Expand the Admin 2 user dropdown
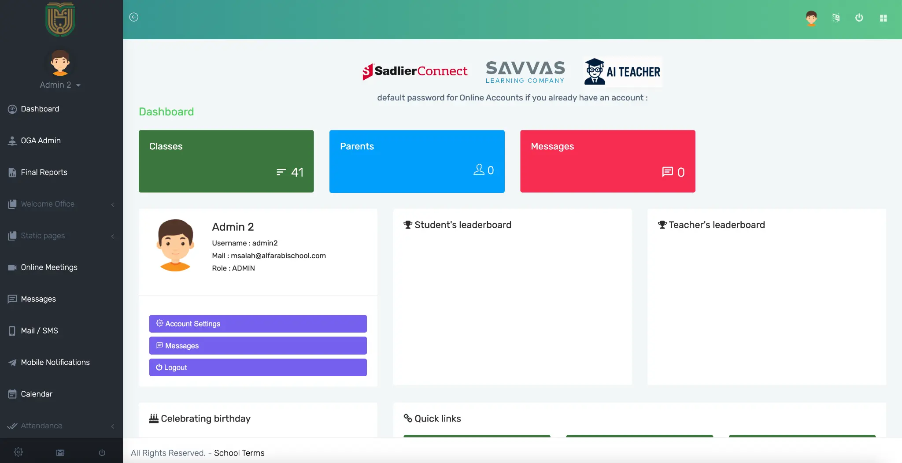Viewport: 902px width, 463px height. click(x=60, y=85)
